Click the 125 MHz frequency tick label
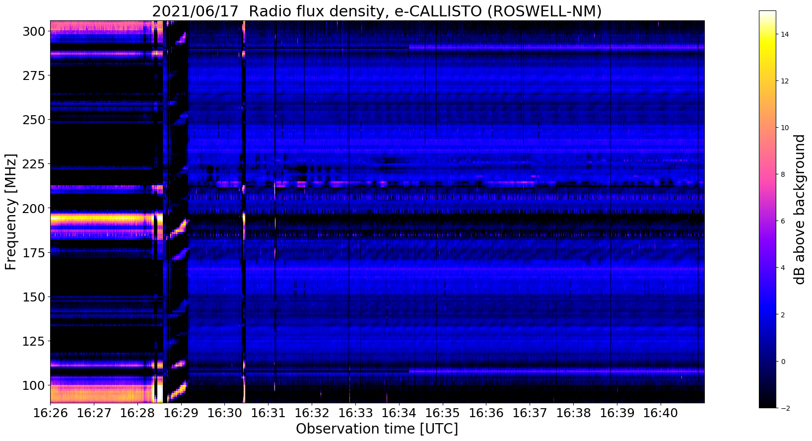812x441 pixels. tap(33, 341)
